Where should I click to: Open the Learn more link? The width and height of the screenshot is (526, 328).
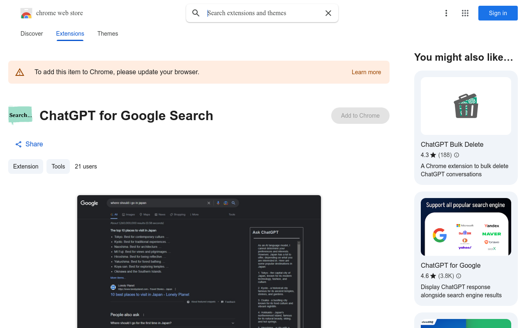point(366,72)
